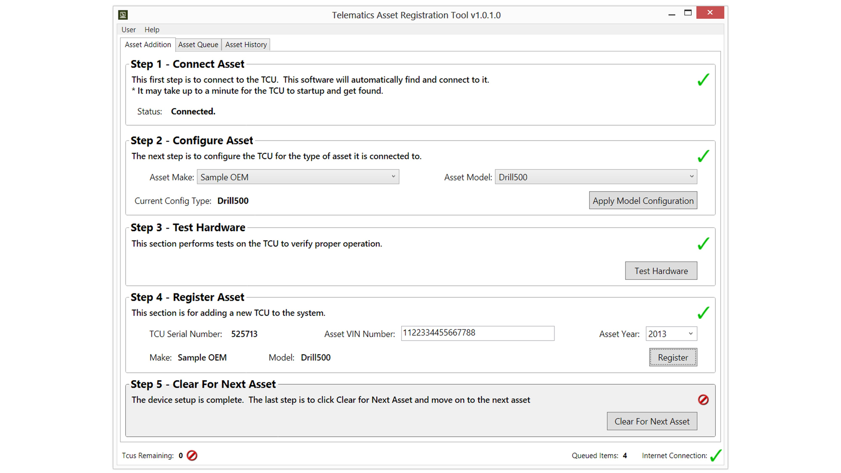This screenshot has height=473, width=841.
Task: Click Current Config Type value Drill500
Action: [x=233, y=201]
